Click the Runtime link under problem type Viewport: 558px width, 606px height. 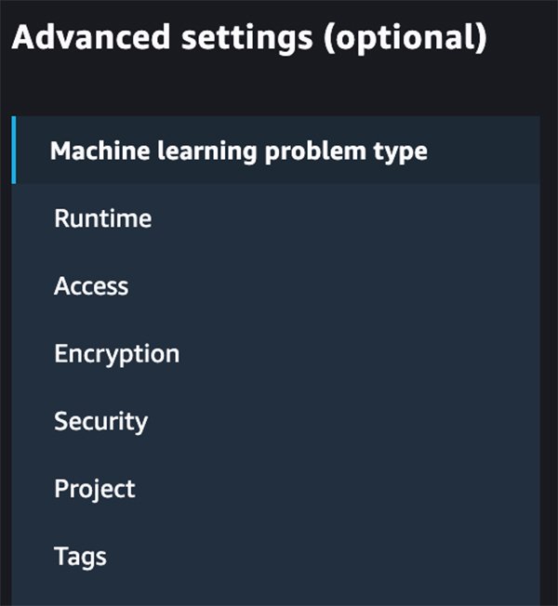click(x=102, y=218)
